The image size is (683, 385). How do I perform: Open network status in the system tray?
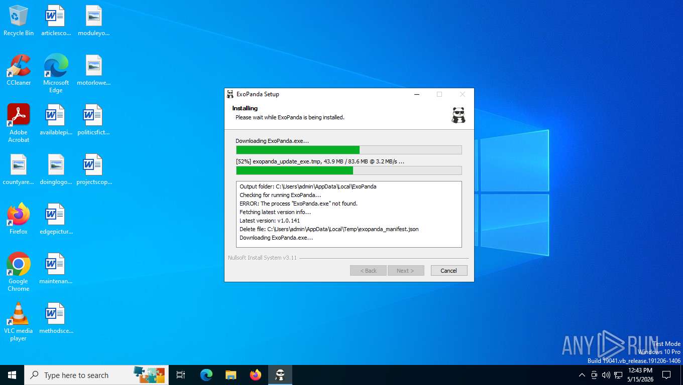[x=618, y=375]
